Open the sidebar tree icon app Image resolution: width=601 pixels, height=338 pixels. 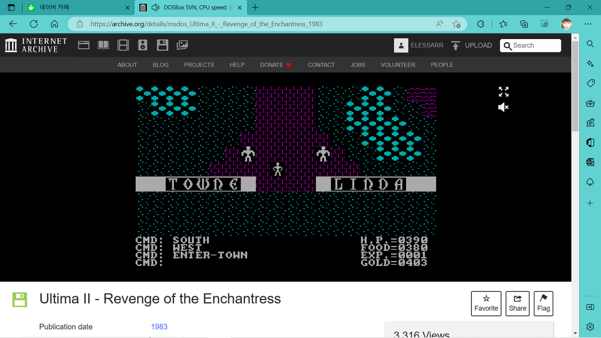(590, 182)
